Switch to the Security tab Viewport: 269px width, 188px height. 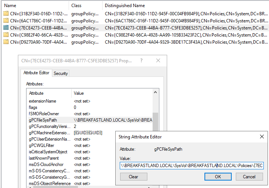coord(60,73)
